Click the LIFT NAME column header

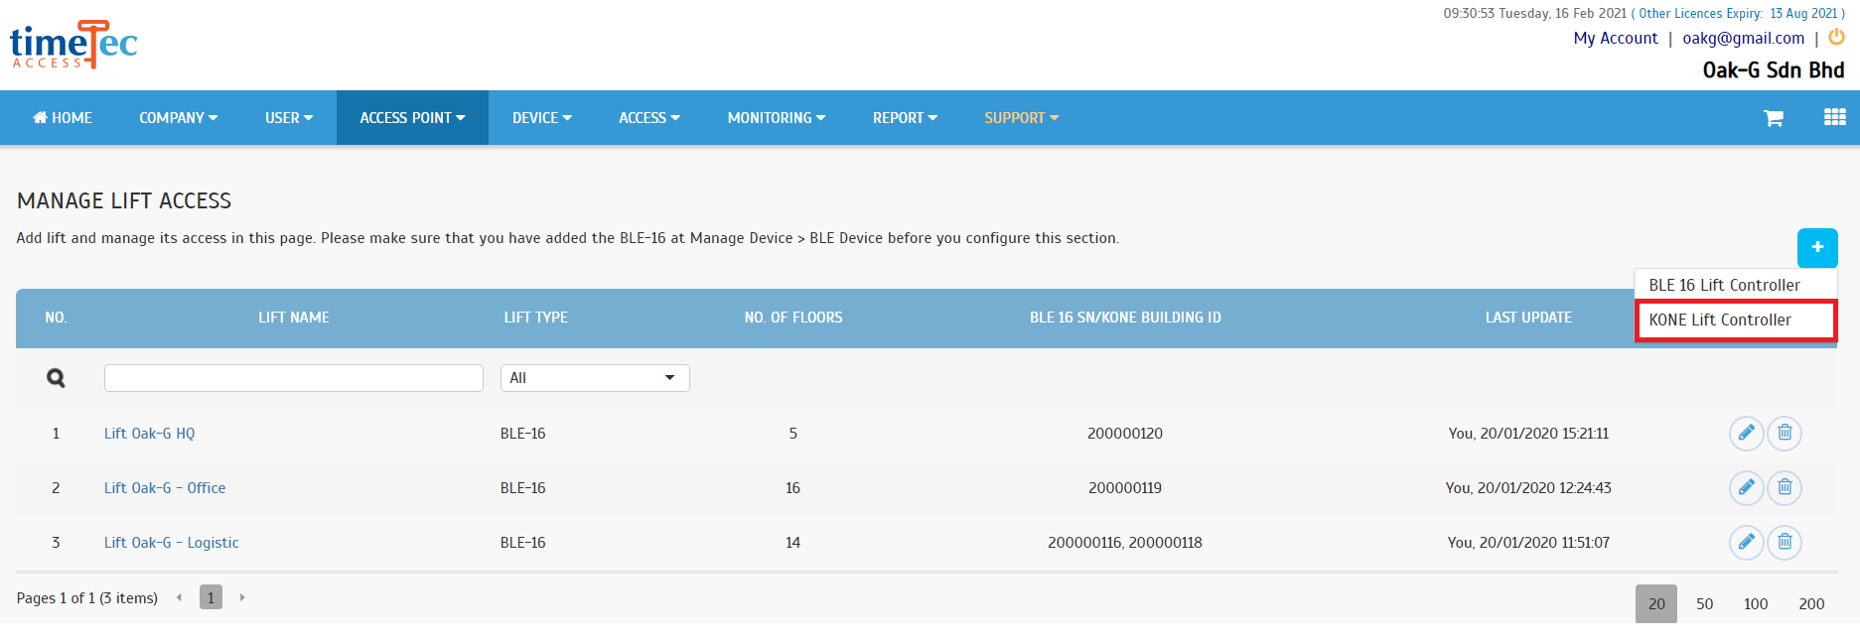tap(294, 318)
